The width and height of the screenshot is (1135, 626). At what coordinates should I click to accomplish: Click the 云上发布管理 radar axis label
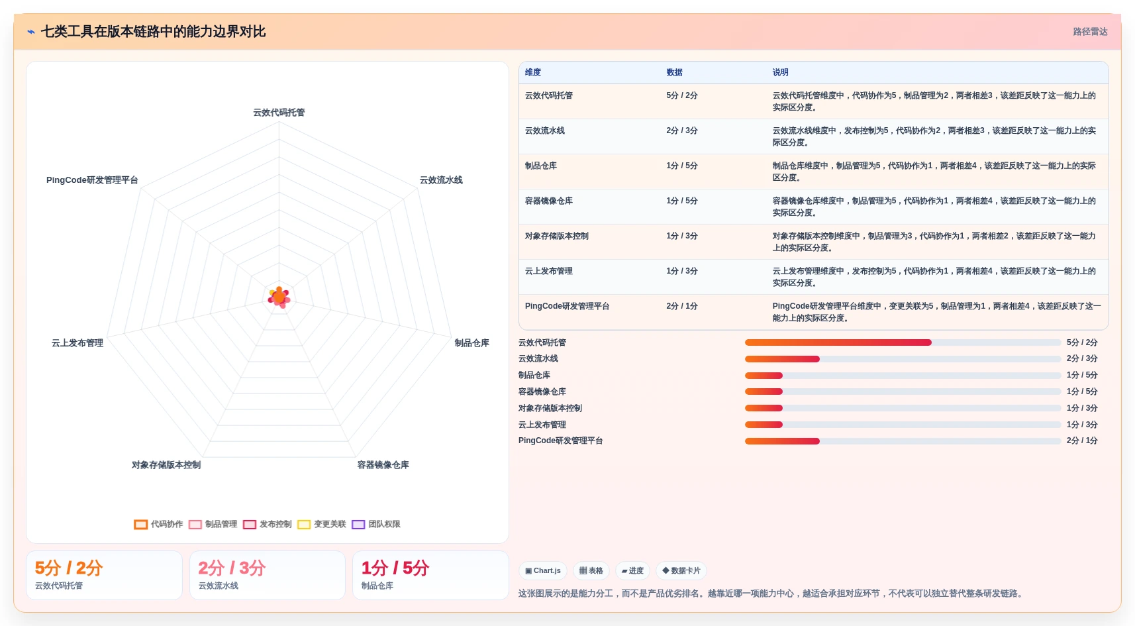click(77, 343)
